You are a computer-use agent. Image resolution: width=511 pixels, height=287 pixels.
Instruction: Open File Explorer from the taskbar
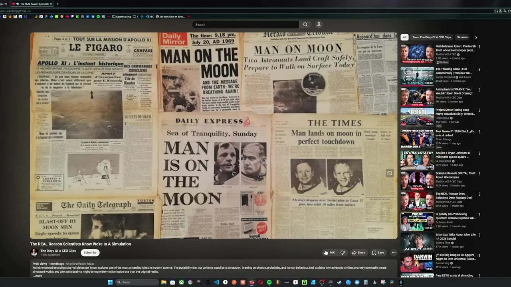[x=164, y=282]
